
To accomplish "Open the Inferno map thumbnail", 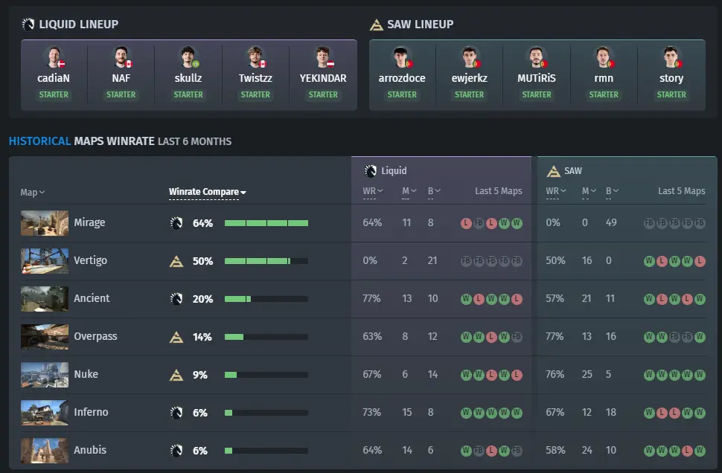I will [x=45, y=413].
